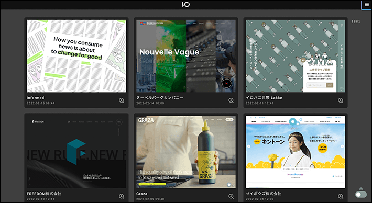Image resolution: width=372 pixels, height=203 pixels.
Task: Click the ヌーベルバーグカンパニー title
Action: pyautogui.click(x=160, y=98)
